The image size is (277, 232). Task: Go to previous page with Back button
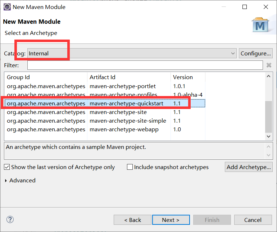(x=132, y=220)
